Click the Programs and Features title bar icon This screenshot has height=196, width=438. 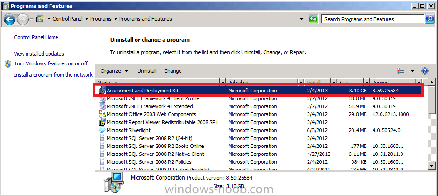tap(5, 6)
